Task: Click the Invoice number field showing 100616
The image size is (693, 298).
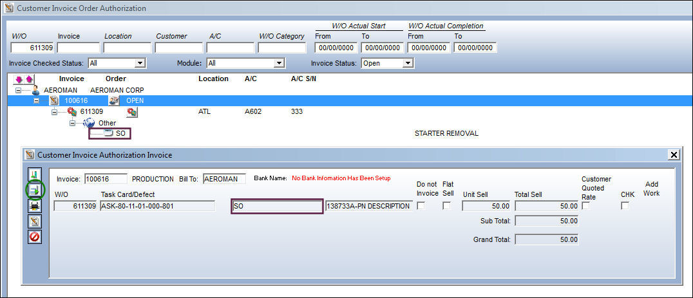Action: pyautogui.click(x=106, y=179)
